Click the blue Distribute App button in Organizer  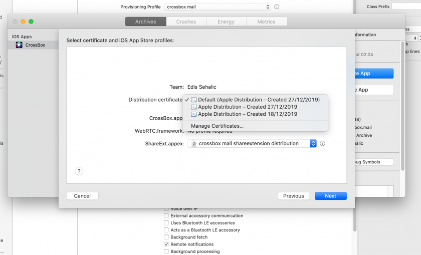tap(374, 73)
